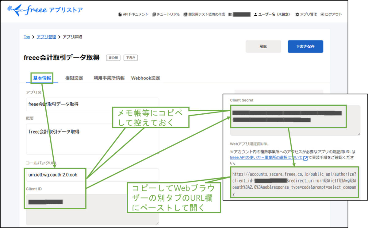Select the 基本情報 tab

click(42, 78)
